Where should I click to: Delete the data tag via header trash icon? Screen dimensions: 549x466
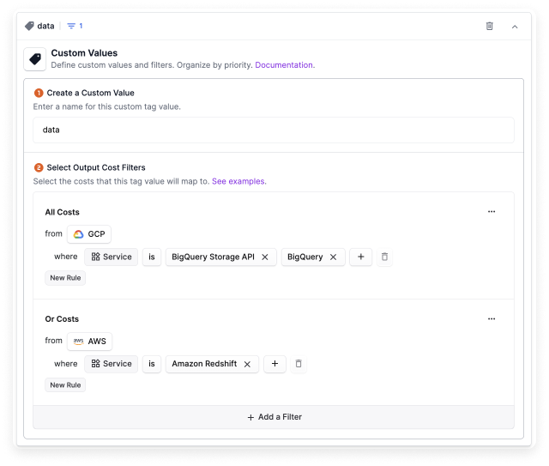[489, 26]
